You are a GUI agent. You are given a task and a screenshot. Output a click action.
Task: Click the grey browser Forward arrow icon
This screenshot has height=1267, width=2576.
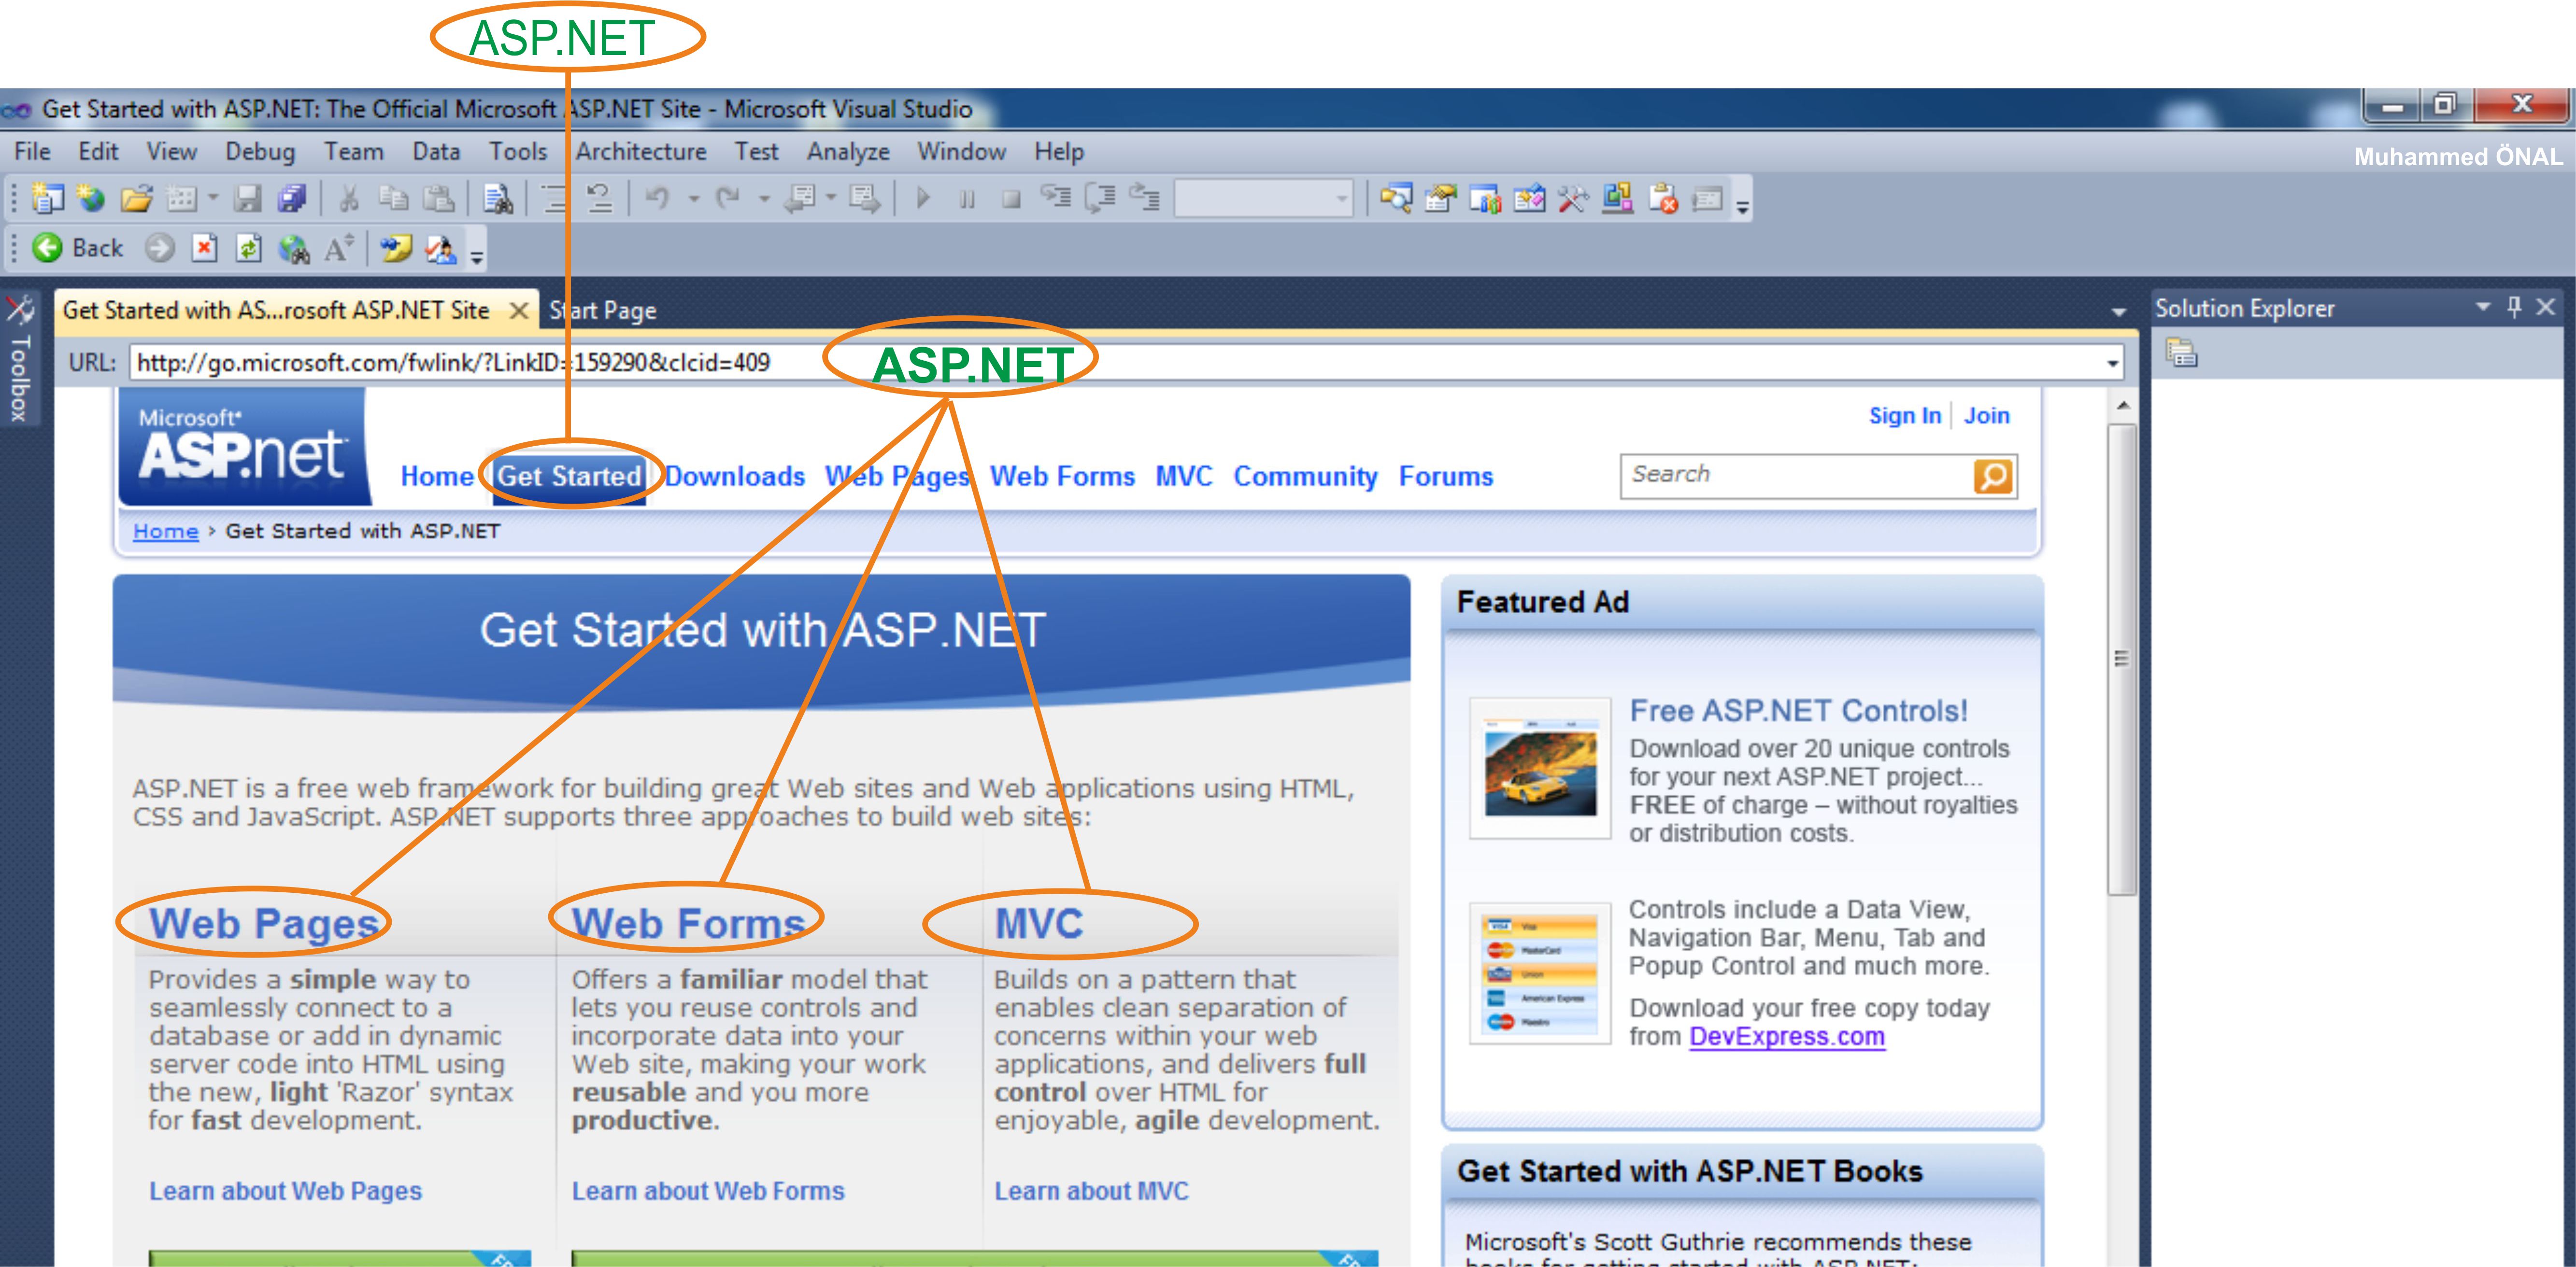click(159, 247)
